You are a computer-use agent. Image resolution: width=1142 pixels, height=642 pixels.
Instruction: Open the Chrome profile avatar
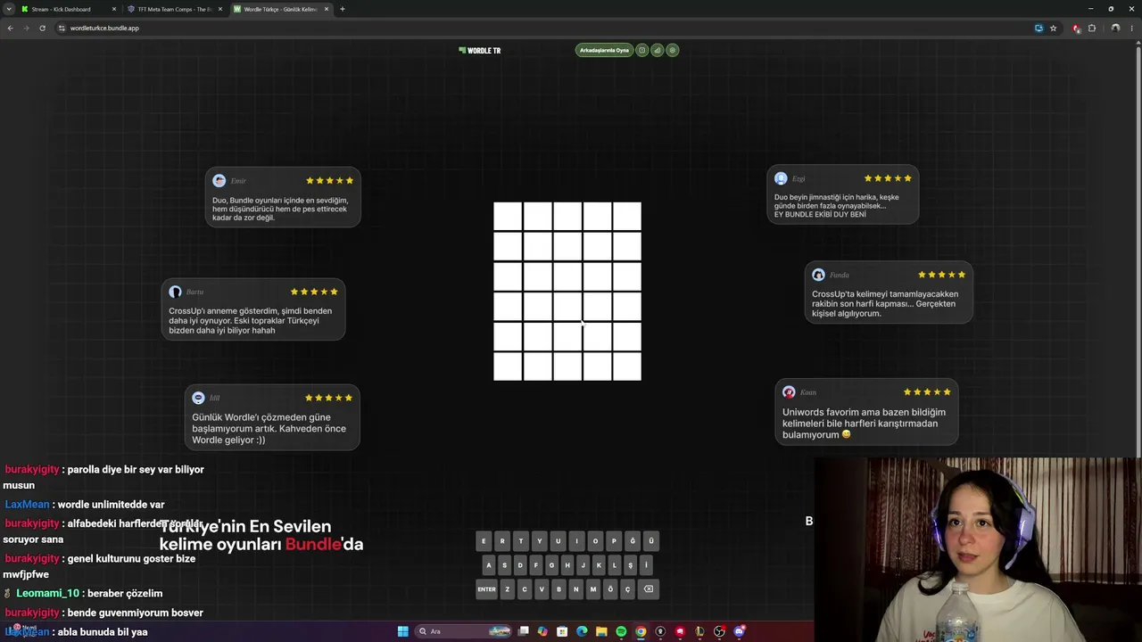pos(1115,29)
